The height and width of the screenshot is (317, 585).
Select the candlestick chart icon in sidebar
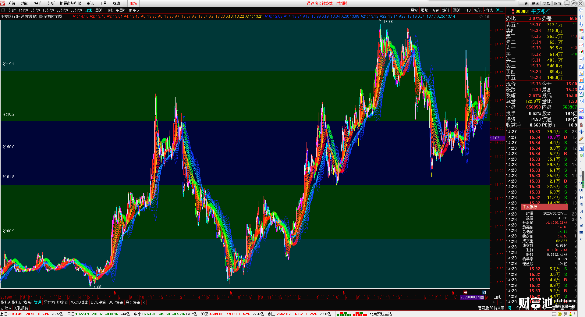pyautogui.click(x=581, y=52)
